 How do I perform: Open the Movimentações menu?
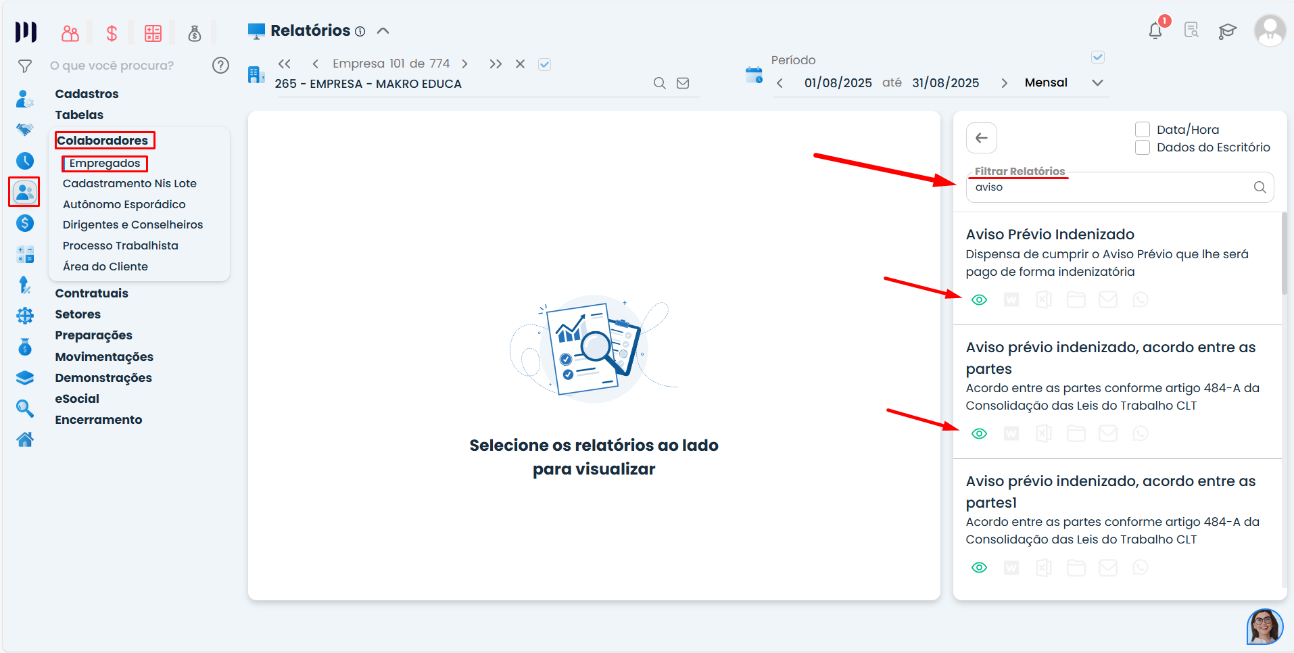pos(105,357)
